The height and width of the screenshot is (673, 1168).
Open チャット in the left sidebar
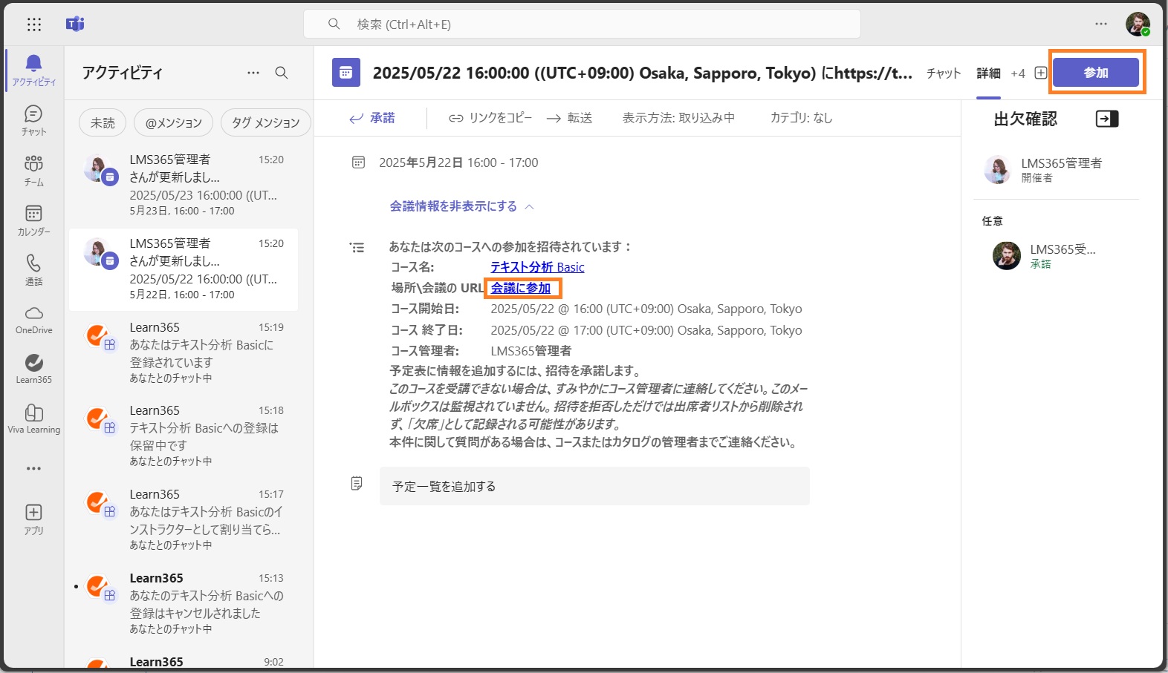[33, 120]
